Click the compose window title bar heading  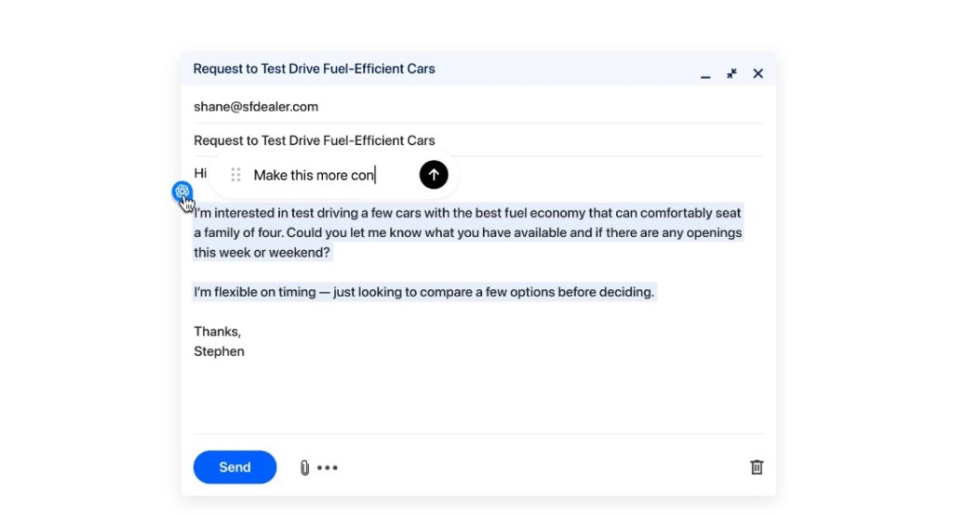click(x=314, y=69)
